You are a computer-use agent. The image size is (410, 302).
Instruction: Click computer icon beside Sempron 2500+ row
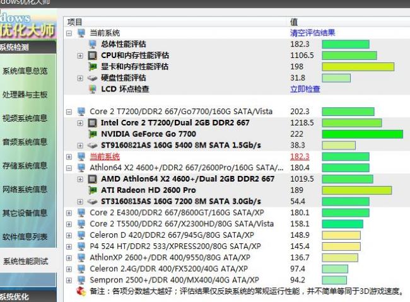pyautogui.click(x=81, y=281)
